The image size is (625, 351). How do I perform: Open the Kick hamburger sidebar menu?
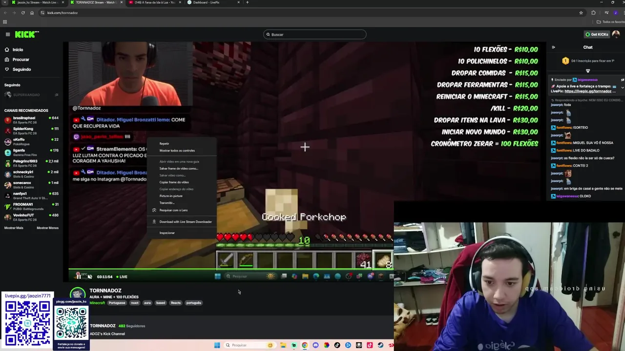(x=8, y=34)
